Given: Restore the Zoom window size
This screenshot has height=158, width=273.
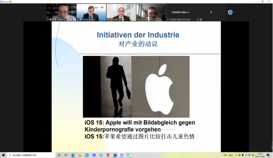Looking at the screenshot, I should [x=263, y=1].
